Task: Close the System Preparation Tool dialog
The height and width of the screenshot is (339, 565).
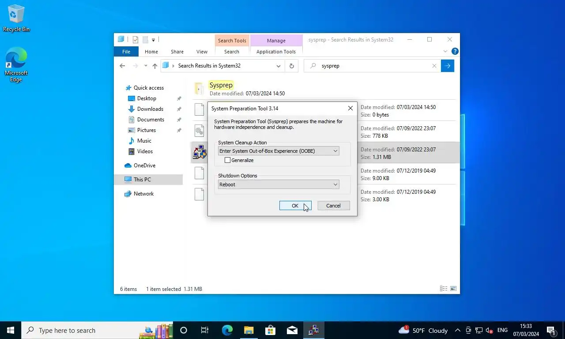Action: click(x=350, y=108)
